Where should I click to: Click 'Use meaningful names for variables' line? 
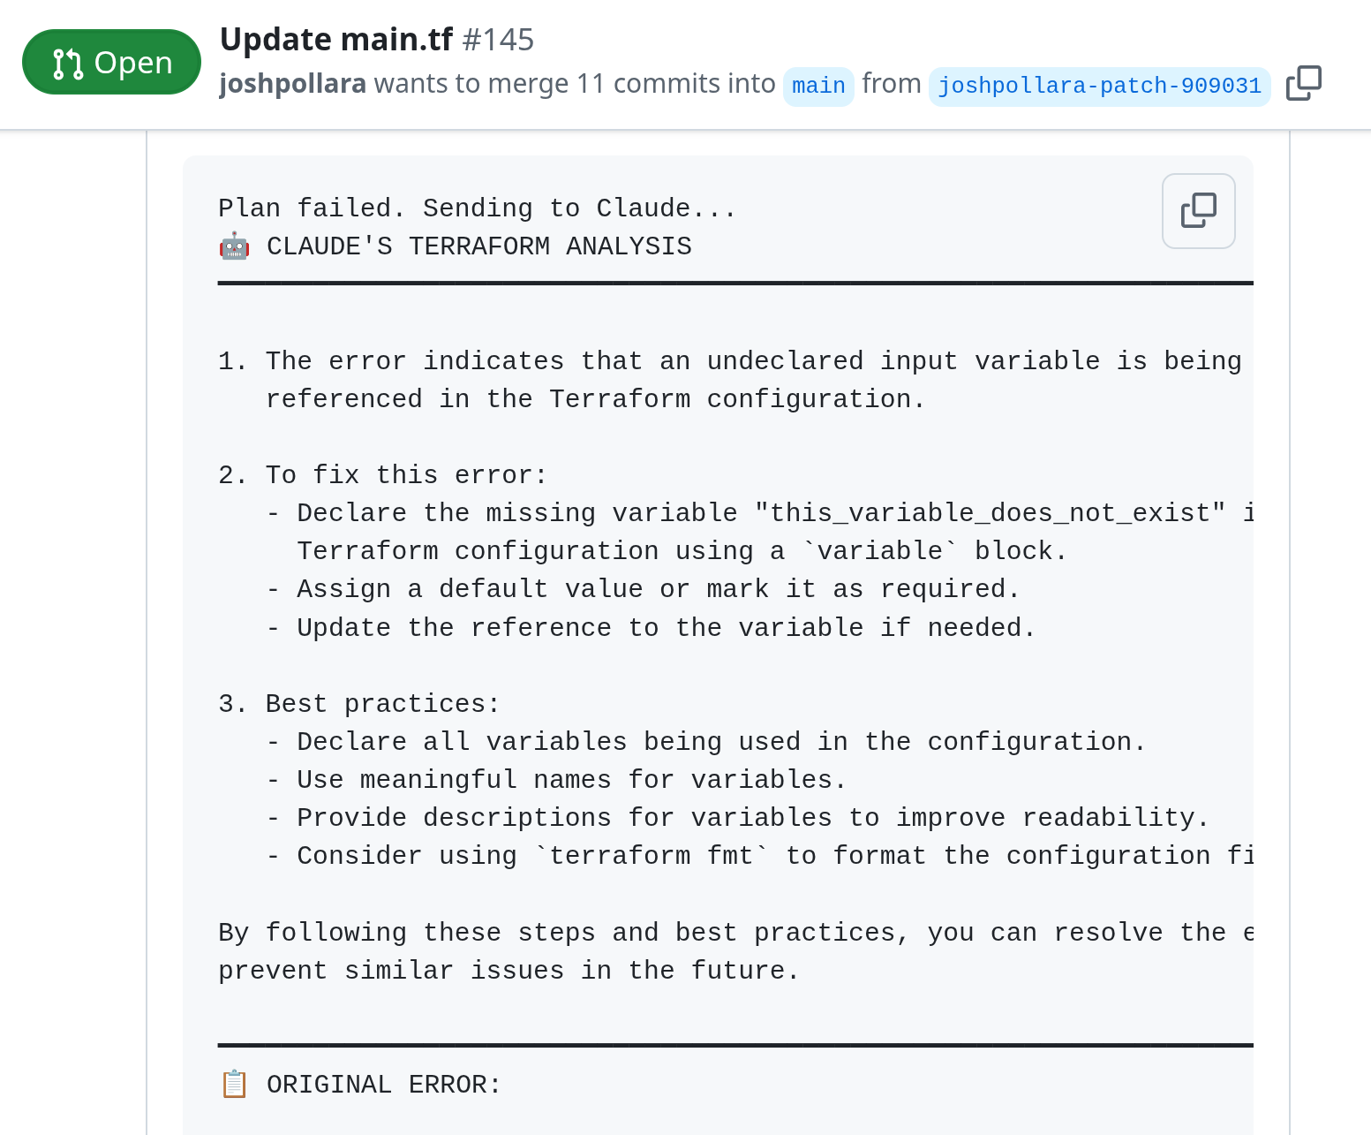click(570, 780)
